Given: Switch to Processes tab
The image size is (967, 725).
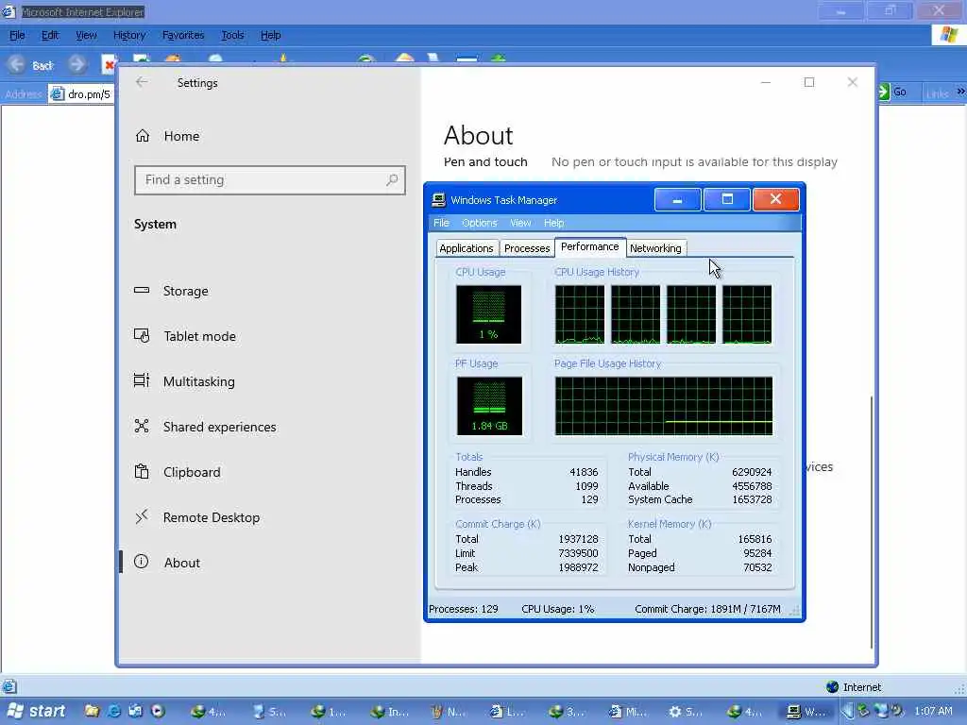Looking at the screenshot, I should (527, 248).
